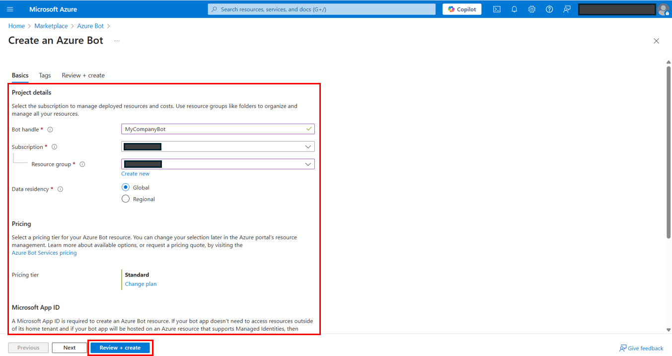This screenshot has width=672, height=356.
Task: Click the blue Review + create button
Action: coord(120,348)
